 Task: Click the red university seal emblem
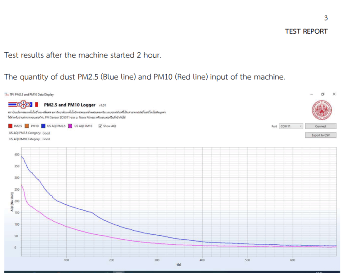(322, 110)
